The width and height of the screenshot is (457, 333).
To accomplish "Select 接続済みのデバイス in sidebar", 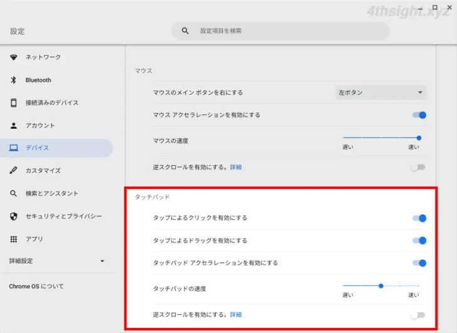I will tap(56, 102).
